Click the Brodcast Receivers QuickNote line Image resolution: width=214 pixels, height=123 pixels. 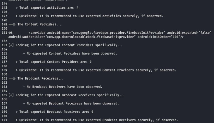pyautogui.click(x=97, y=120)
